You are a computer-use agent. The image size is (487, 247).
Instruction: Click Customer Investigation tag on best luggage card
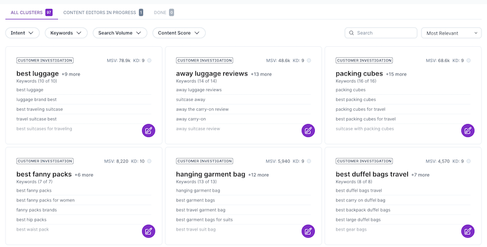pos(45,60)
